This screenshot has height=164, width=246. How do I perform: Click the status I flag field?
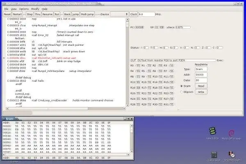pyautogui.click(x=146, y=47)
